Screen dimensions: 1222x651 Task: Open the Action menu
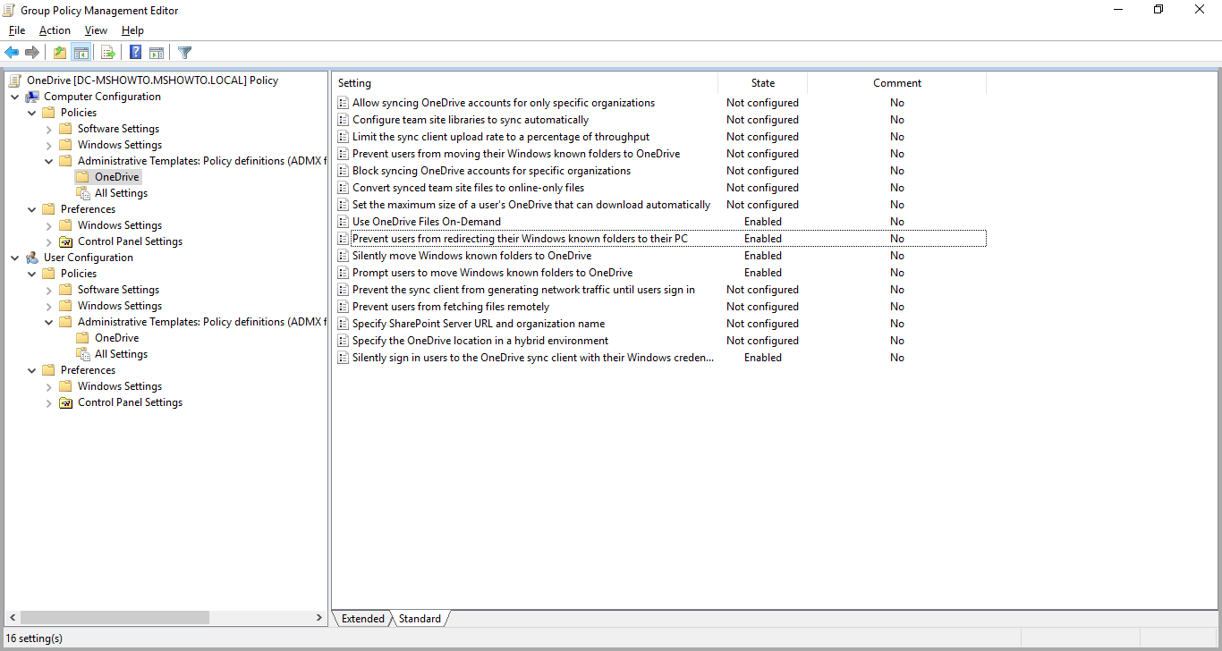tap(55, 30)
